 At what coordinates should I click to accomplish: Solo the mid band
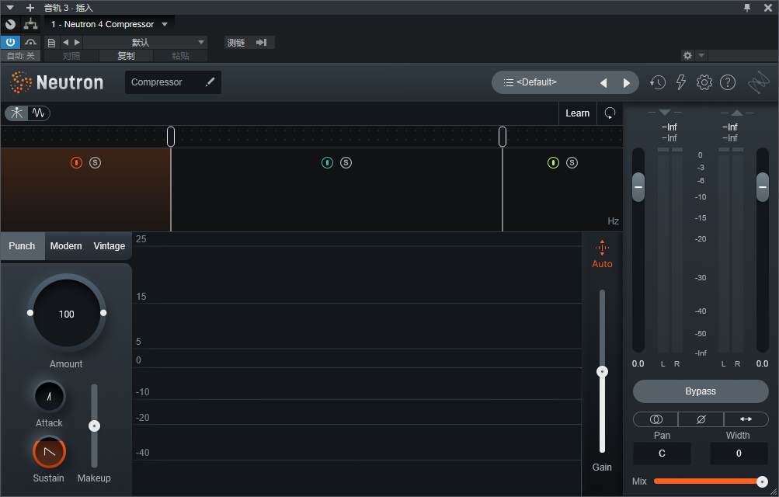pyautogui.click(x=346, y=162)
